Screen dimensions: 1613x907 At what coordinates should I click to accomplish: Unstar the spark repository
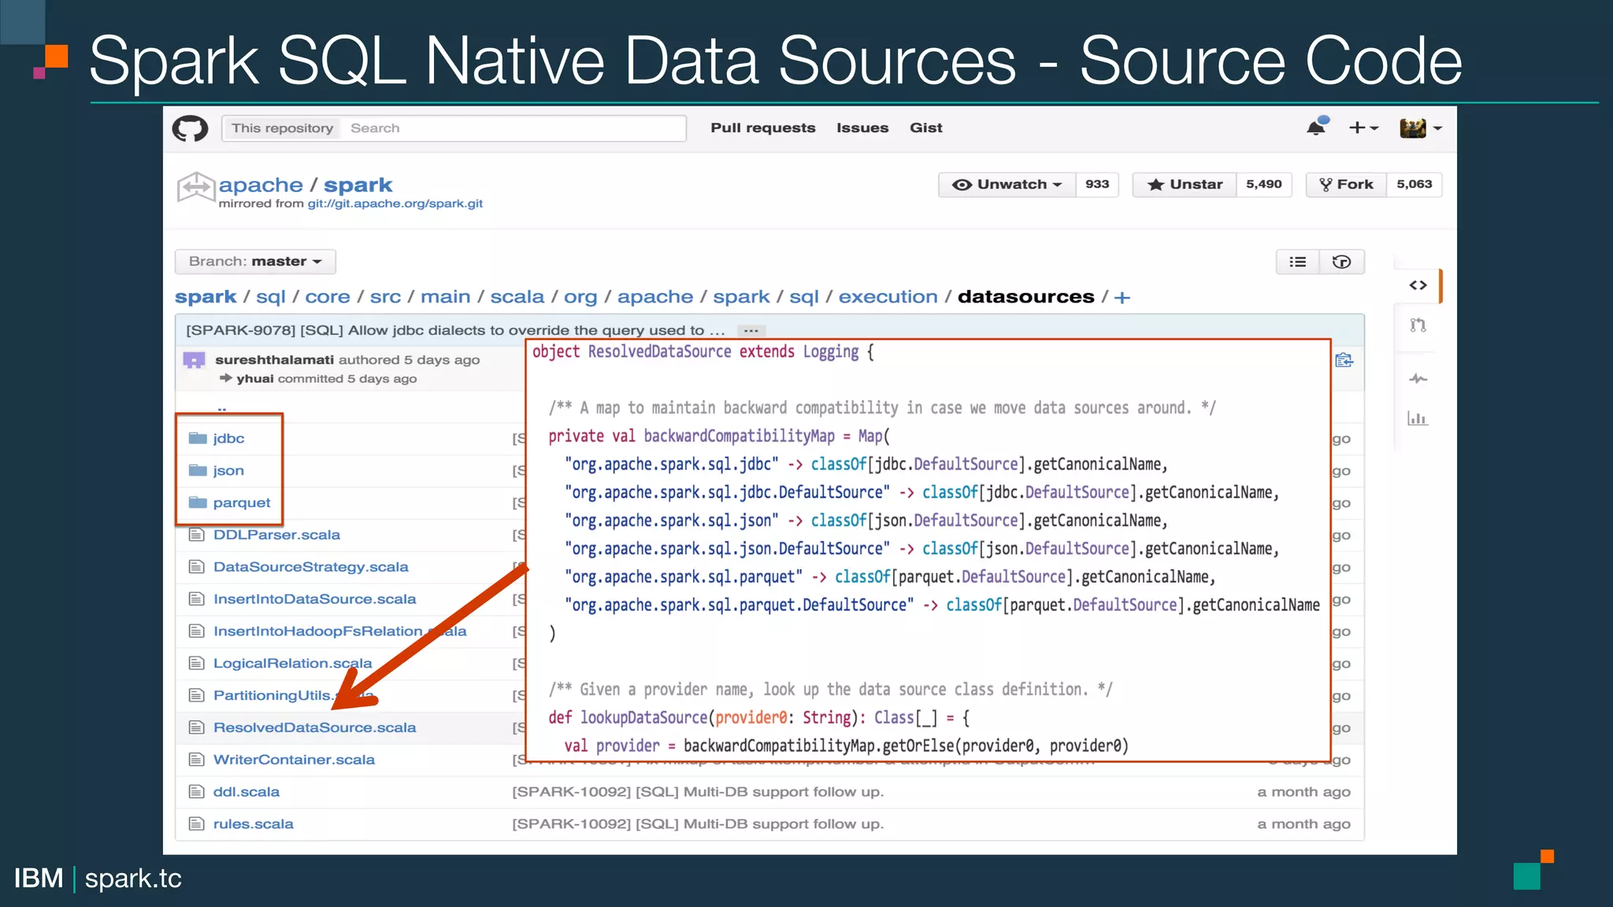(x=1185, y=184)
